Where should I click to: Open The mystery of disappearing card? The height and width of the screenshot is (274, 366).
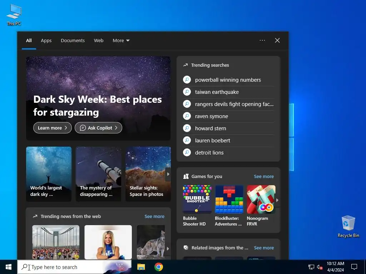coord(99,174)
